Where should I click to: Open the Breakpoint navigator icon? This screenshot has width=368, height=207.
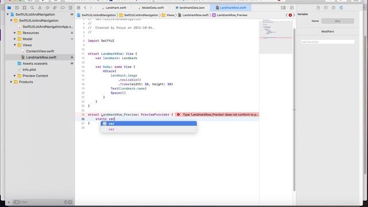pos(63,7)
